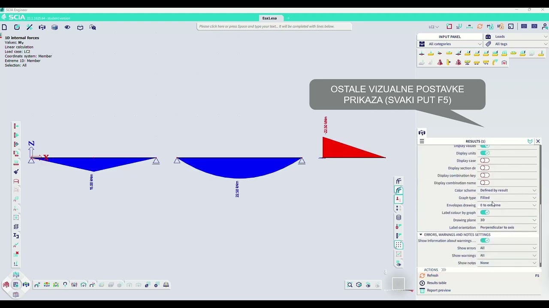Click the hamburger menu icon in Results panel
Viewport: 549px width, 308px height.
pos(422,141)
